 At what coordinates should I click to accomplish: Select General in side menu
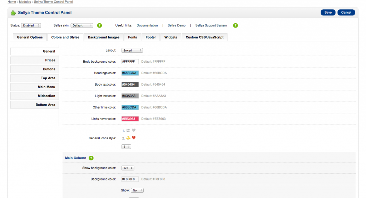(35, 51)
